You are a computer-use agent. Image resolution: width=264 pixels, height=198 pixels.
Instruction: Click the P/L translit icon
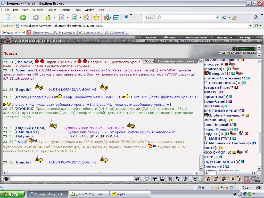point(178,179)
